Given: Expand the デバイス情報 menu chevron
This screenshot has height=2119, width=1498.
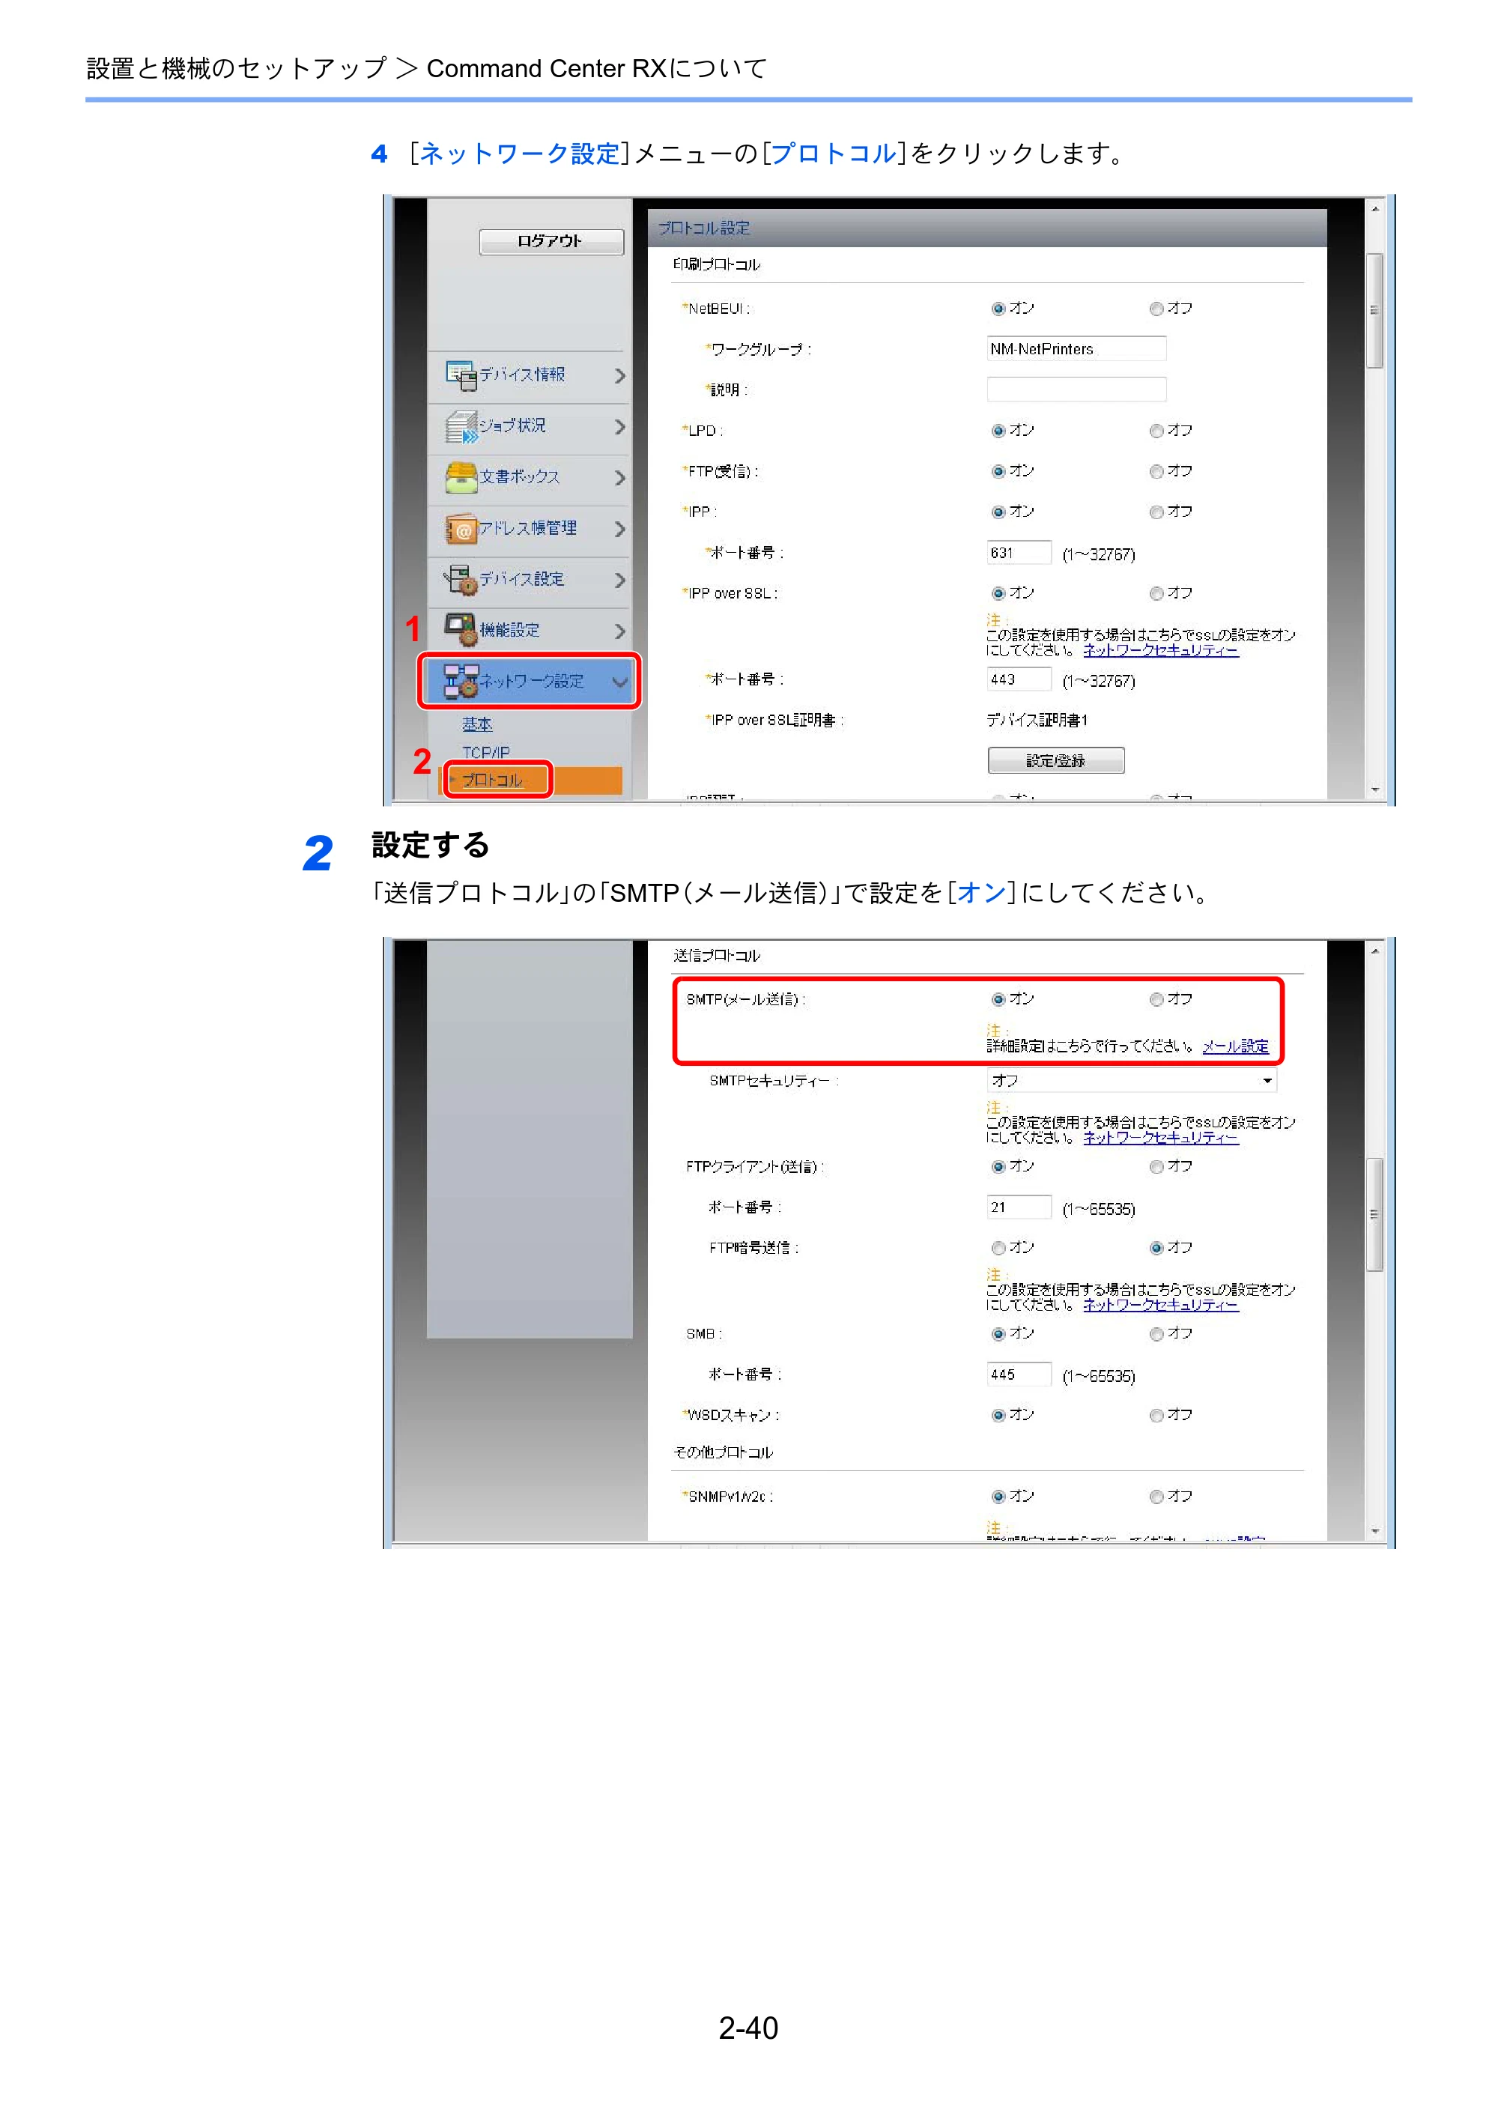Looking at the screenshot, I should click(619, 375).
